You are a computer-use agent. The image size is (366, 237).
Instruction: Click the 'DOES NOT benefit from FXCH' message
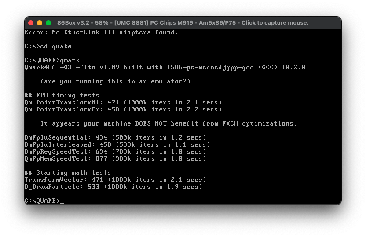168,123
